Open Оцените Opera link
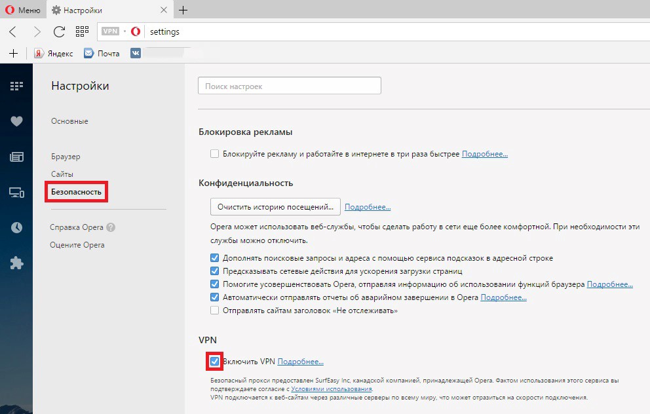 [77, 245]
